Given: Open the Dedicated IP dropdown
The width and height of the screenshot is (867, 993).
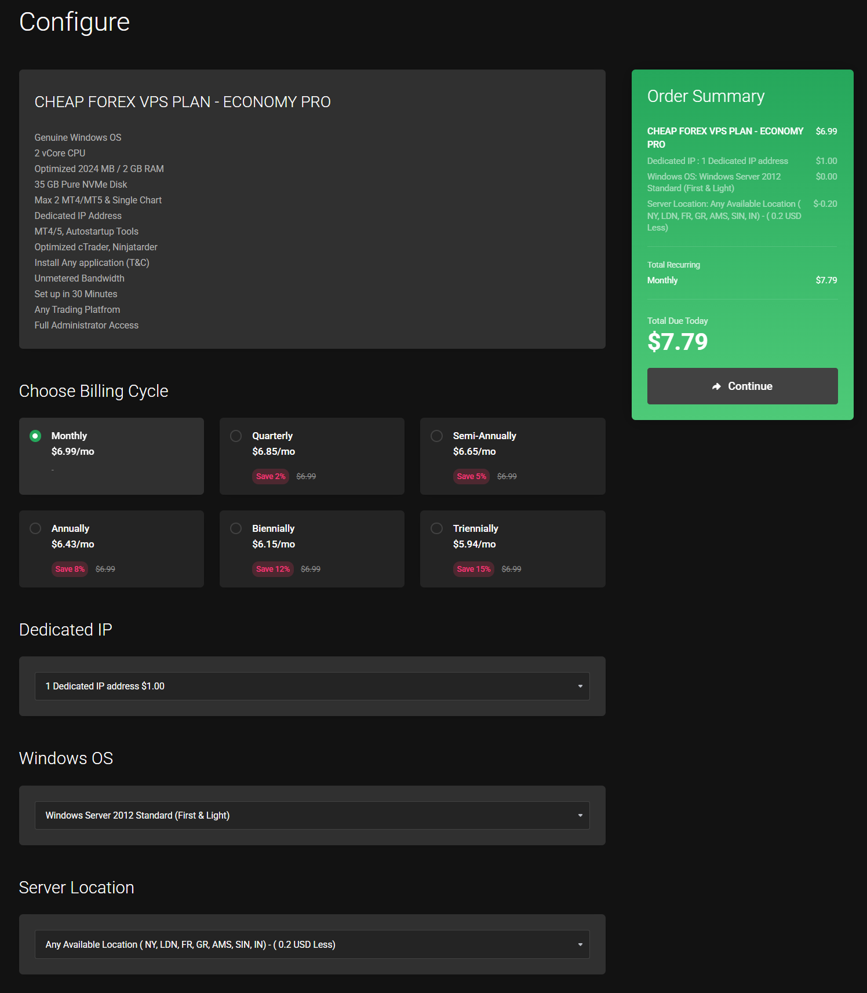Looking at the screenshot, I should click(312, 686).
